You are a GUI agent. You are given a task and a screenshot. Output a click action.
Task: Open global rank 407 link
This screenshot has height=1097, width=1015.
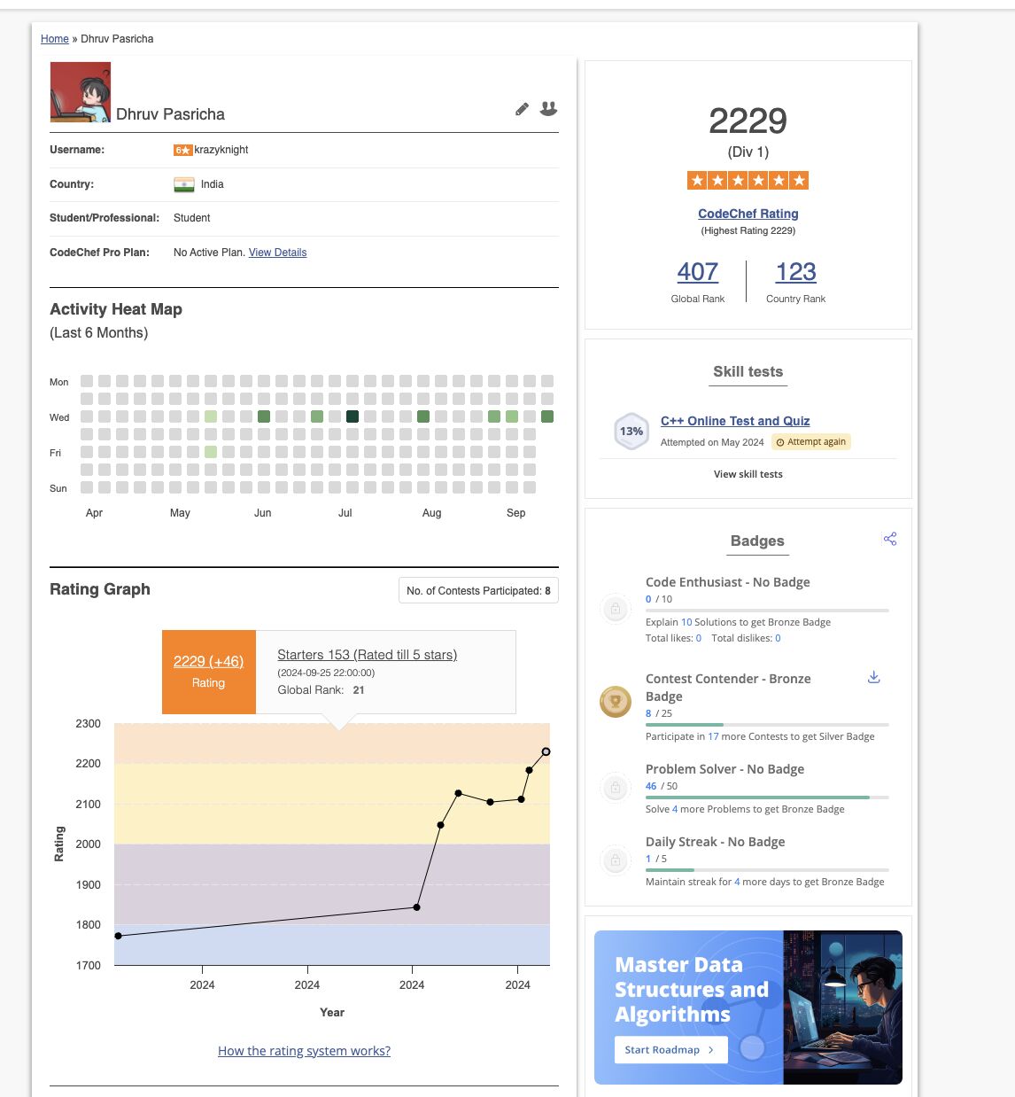(697, 272)
